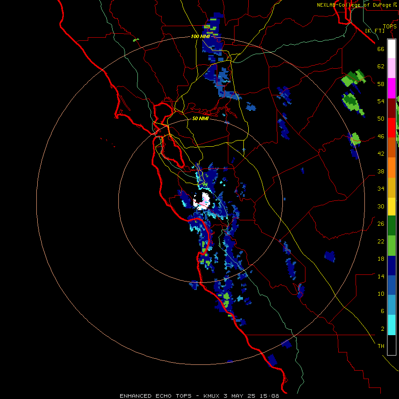Click the "100 NMI" range ring label
Viewport: 399px width, 399px height.
[x=200, y=36]
